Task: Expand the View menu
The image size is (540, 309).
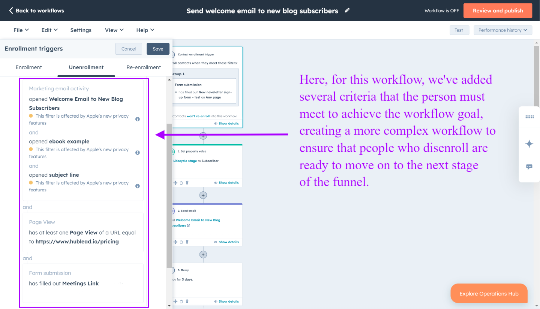Action: click(x=114, y=30)
